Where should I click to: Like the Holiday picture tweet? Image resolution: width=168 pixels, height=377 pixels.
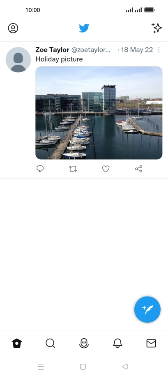point(106,169)
